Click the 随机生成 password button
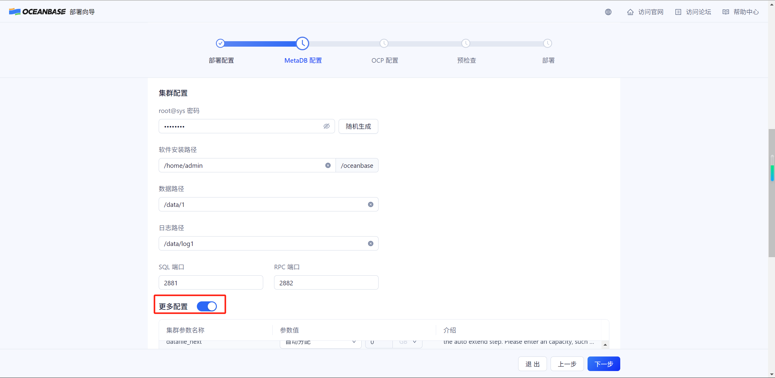The height and width of the screenshot is (378, 775). click(358, 126)
